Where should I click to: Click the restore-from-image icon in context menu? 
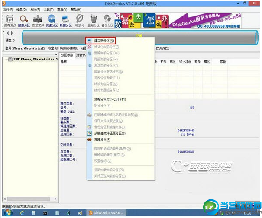click(90, 133)
